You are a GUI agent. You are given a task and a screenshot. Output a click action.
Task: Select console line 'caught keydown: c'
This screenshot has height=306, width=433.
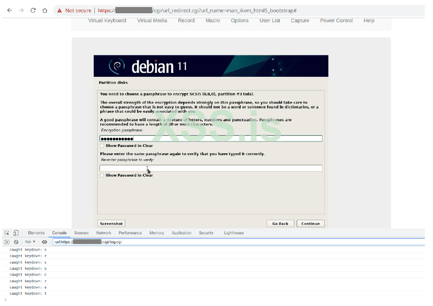pyautogui.click(x=28, y=275)
